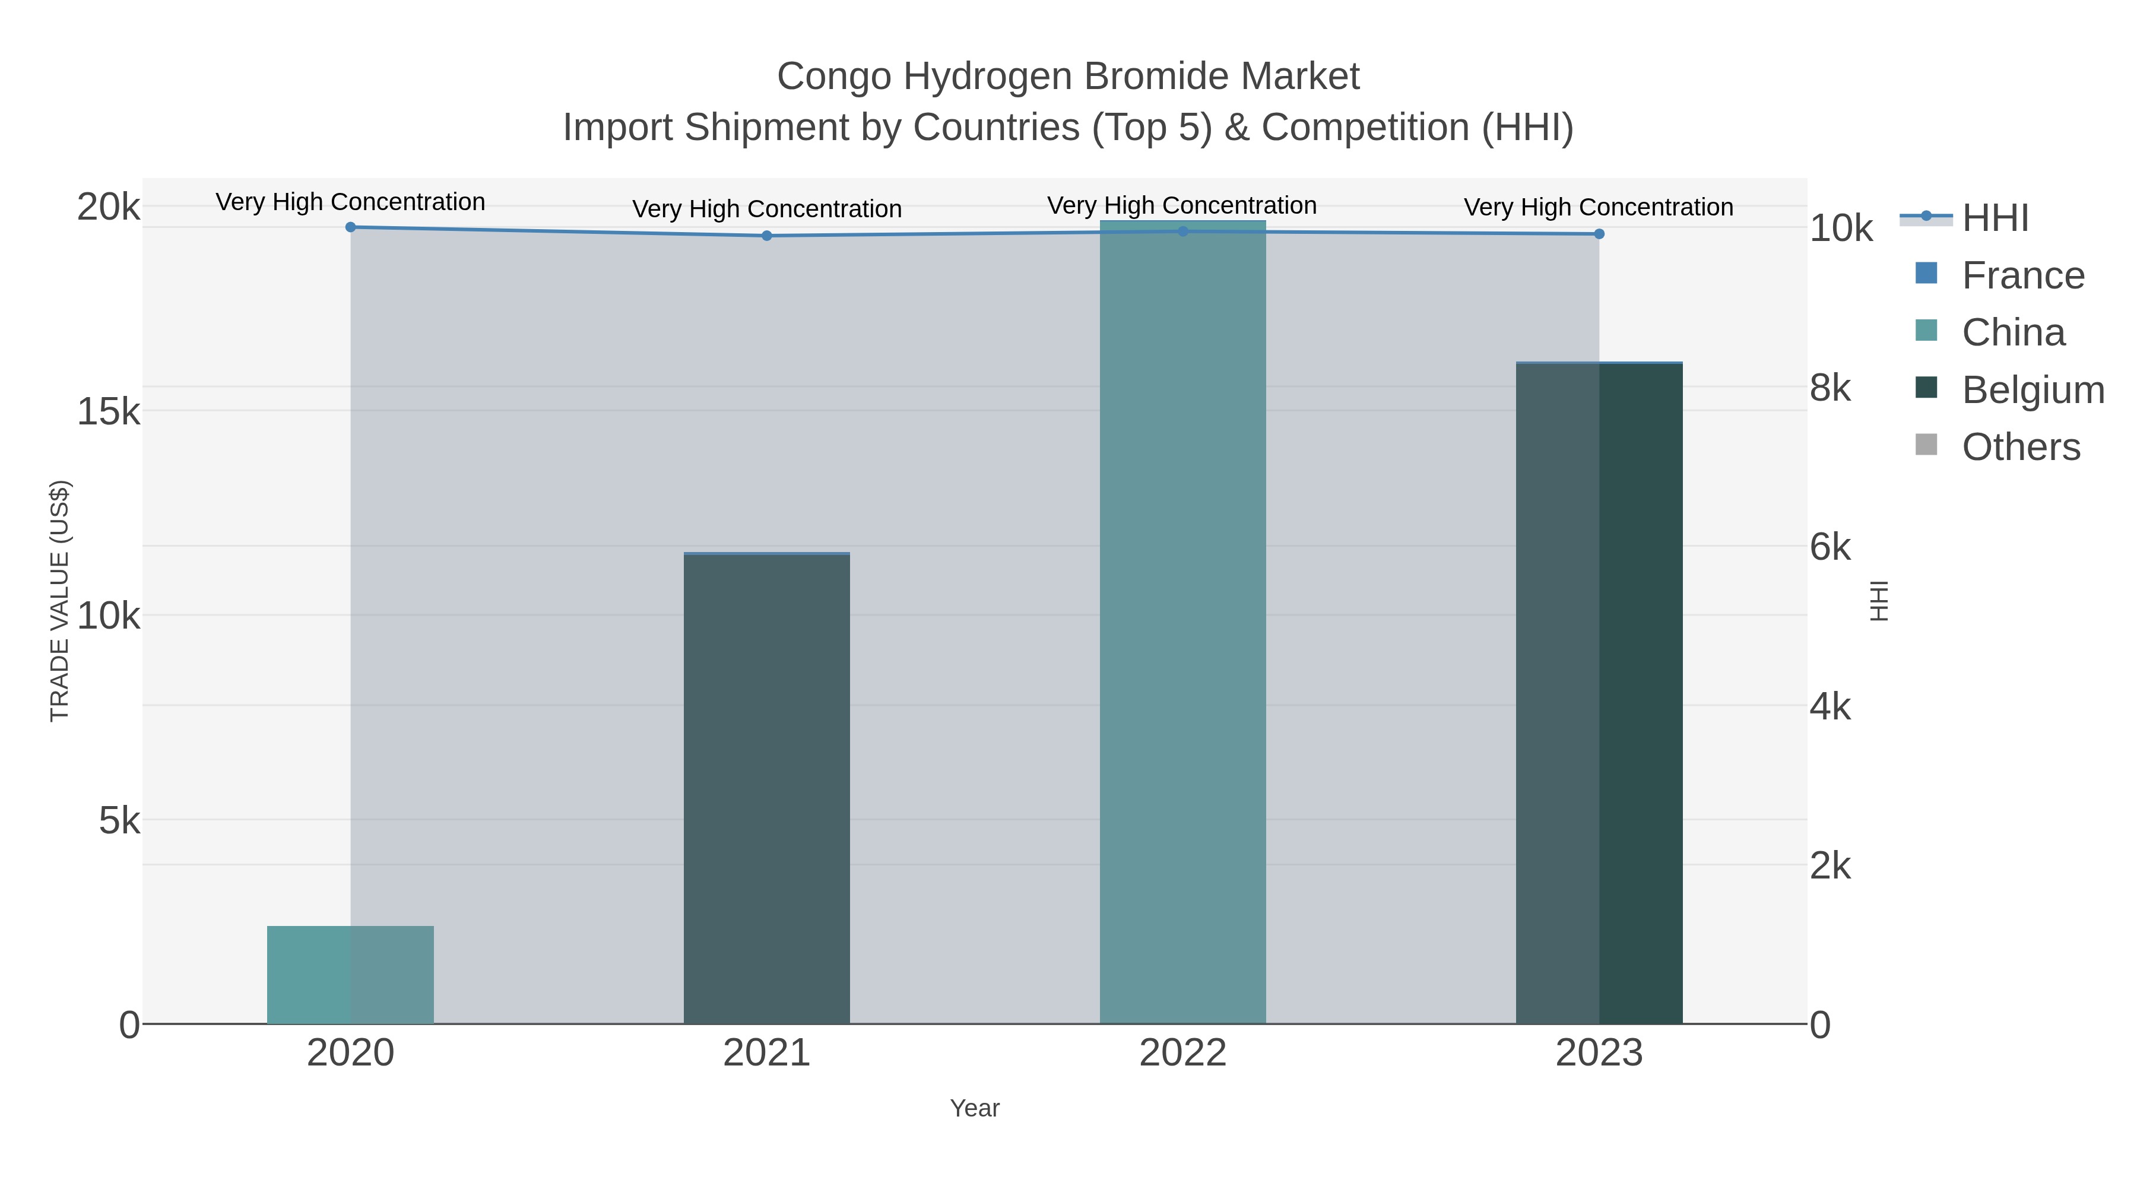Click the Belgium dark green swatch
Viewport: 2137px width, 1202px height.
click(x=1926, y=388)
